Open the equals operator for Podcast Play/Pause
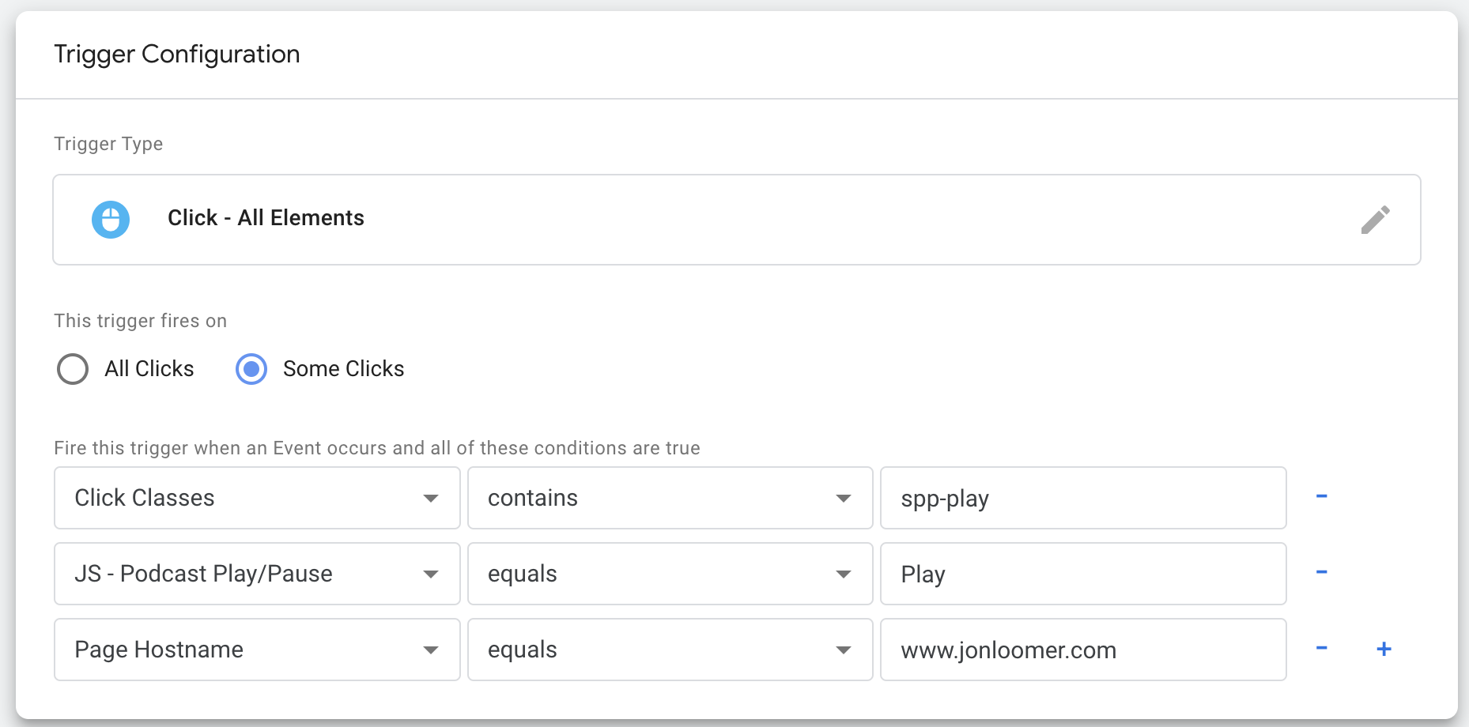Screen dimensions: 1469x727 pos(670,574)
